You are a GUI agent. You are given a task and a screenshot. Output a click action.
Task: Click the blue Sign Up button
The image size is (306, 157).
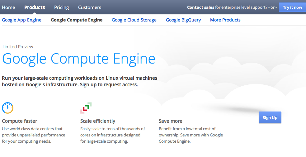click(270, 117)
